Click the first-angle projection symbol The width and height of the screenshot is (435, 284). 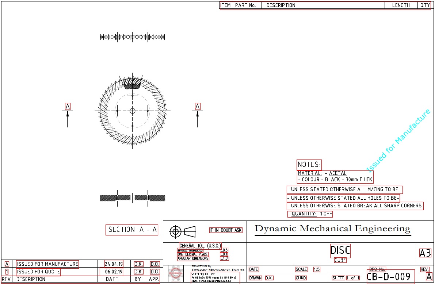183,231
